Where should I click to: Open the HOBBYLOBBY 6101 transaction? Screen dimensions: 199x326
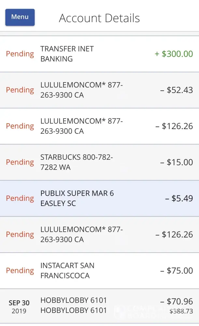click(x=74, y=305)
